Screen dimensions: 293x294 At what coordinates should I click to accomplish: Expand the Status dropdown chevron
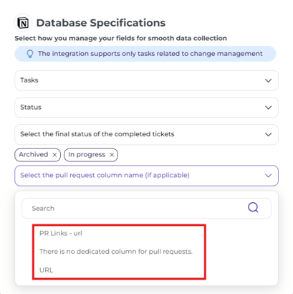[269, 108]
